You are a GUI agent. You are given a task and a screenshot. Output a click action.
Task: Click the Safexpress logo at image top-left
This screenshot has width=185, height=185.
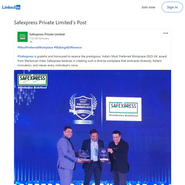click(x=32, y=80)
